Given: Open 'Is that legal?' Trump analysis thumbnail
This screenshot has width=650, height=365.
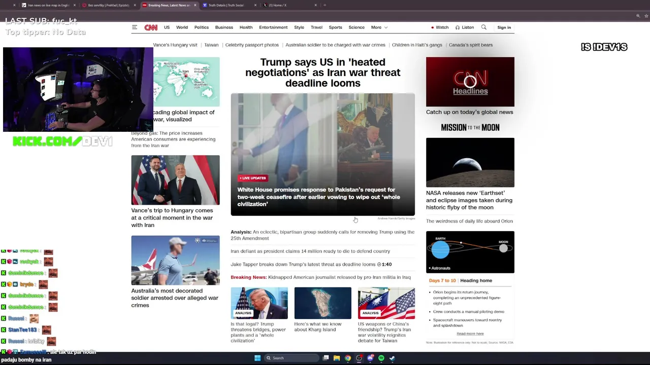Looking at the screenshot, I should [259, 303].
